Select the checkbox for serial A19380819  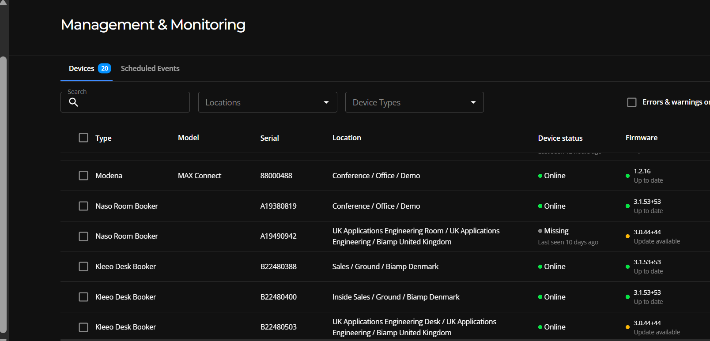(x=83, y=206)
